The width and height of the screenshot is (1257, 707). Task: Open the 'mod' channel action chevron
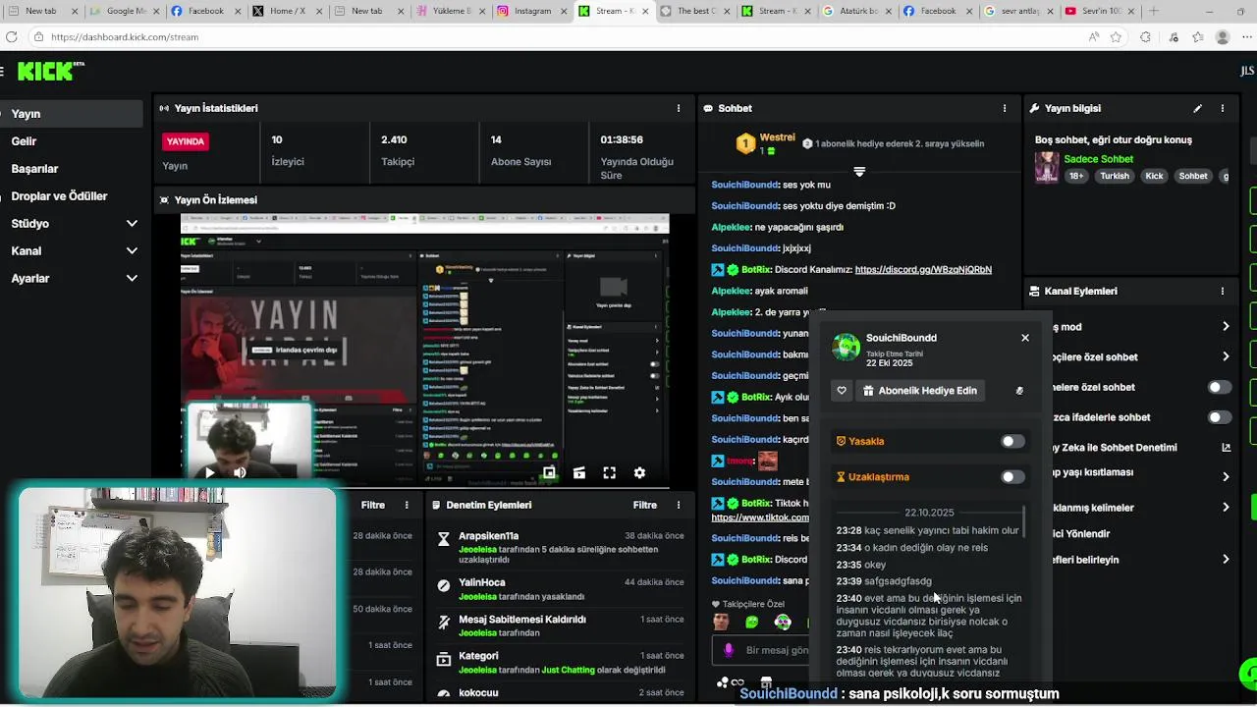point(1226,327)
